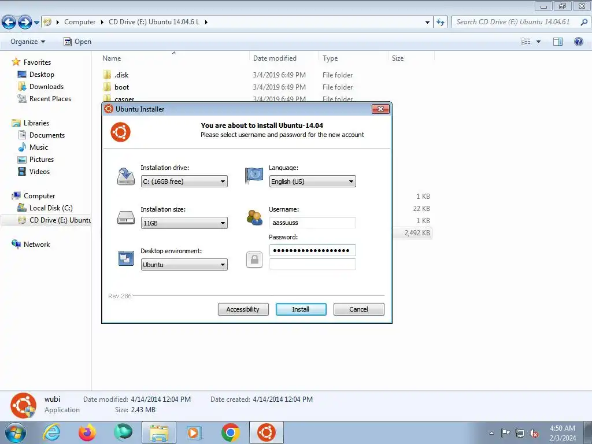Go back with Explorer back arrow

click(9, 23)
